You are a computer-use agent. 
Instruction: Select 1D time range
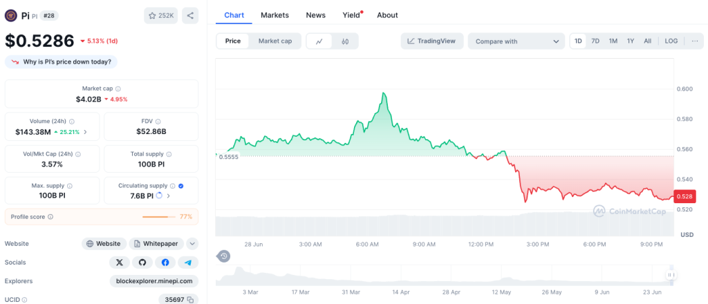578,41
